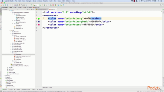This screenshot has height=92, width=164.
Task: Expand the mipmap-hdpi folder
Action: (11, 45)
